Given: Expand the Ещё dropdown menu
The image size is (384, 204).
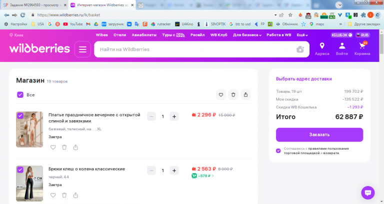Looking at the screenshot, I should tap(302, 35).
